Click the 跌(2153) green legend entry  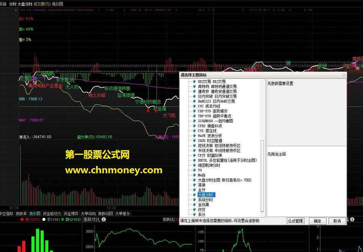[x=71, y=219]
